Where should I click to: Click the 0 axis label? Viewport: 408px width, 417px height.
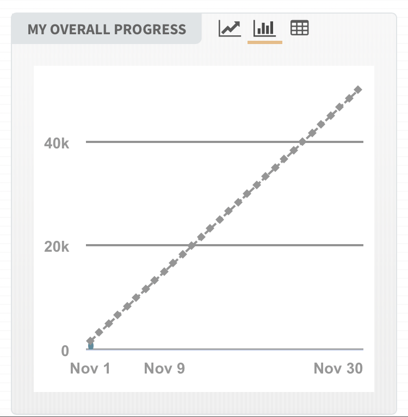click(x=65, y=351)
